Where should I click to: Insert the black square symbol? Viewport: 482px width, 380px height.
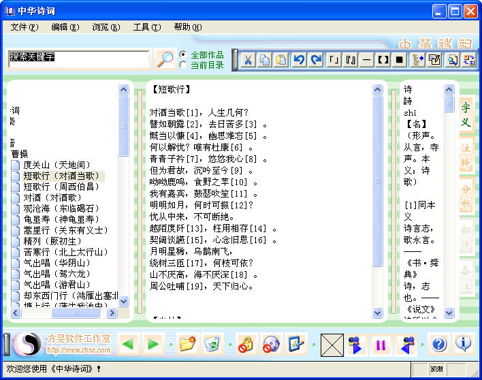pyautogui.click(x=400, y=60)
